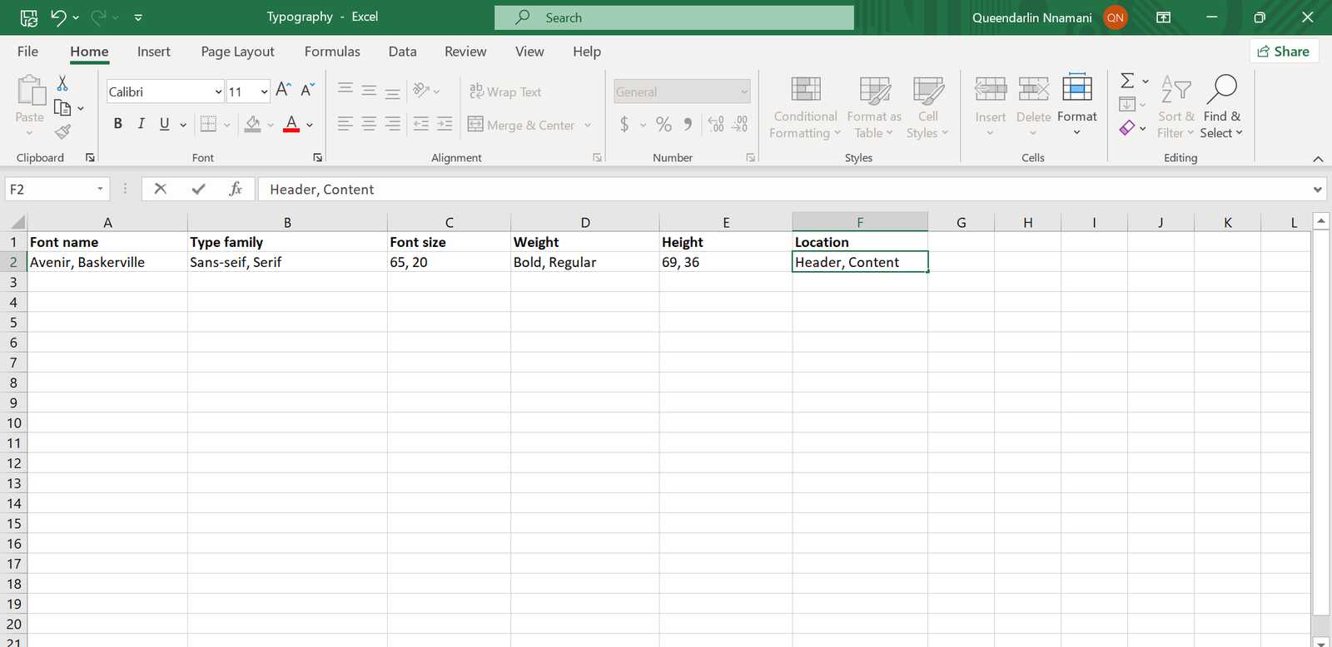This screenshot has height=647, width=1332.
Task: Click the Merge & Center button
Action: point(522,125)
